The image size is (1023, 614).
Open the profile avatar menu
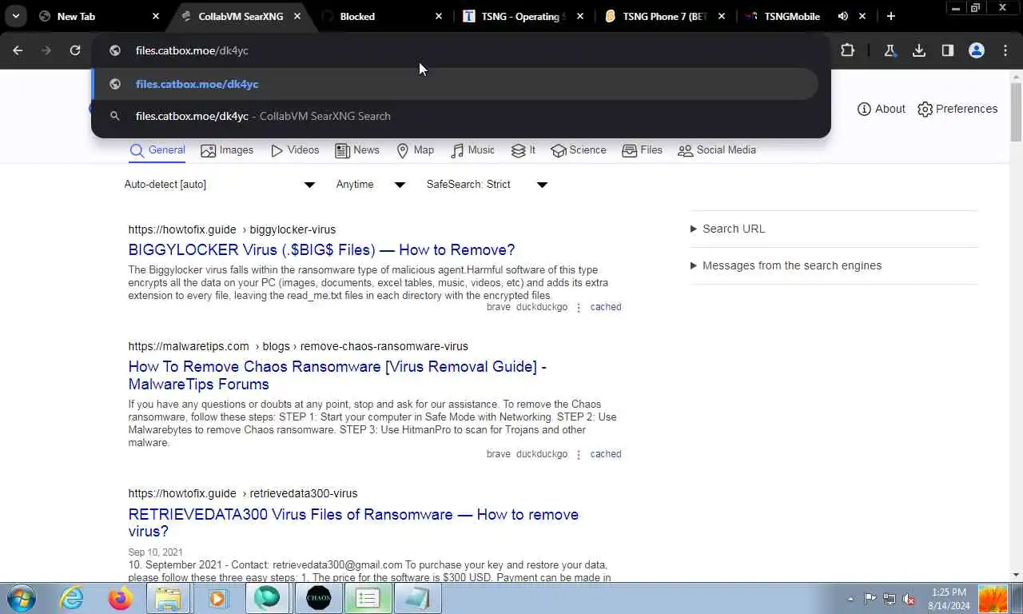[977, 50]
